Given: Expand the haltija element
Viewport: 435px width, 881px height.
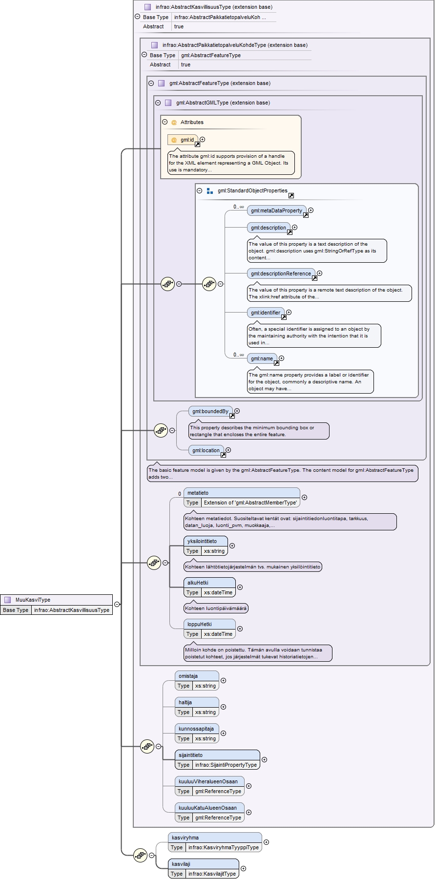Looking at the screenshot, I should click(x=223, y=707).
